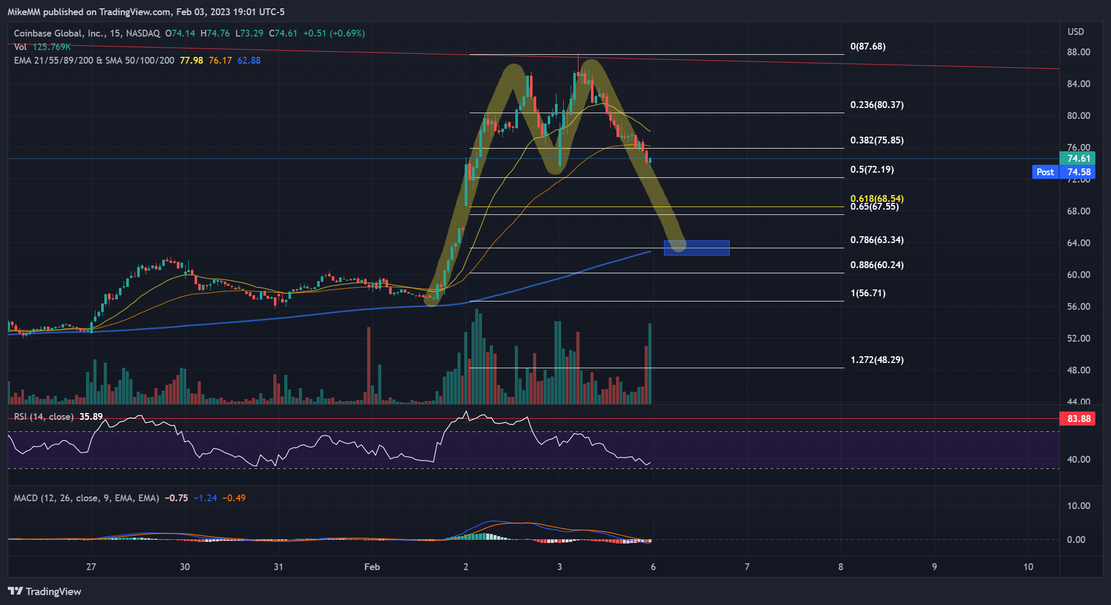The image size is (1111, 605).
Task: Click the RSI (14, close) indicator label
Action: 43,417
